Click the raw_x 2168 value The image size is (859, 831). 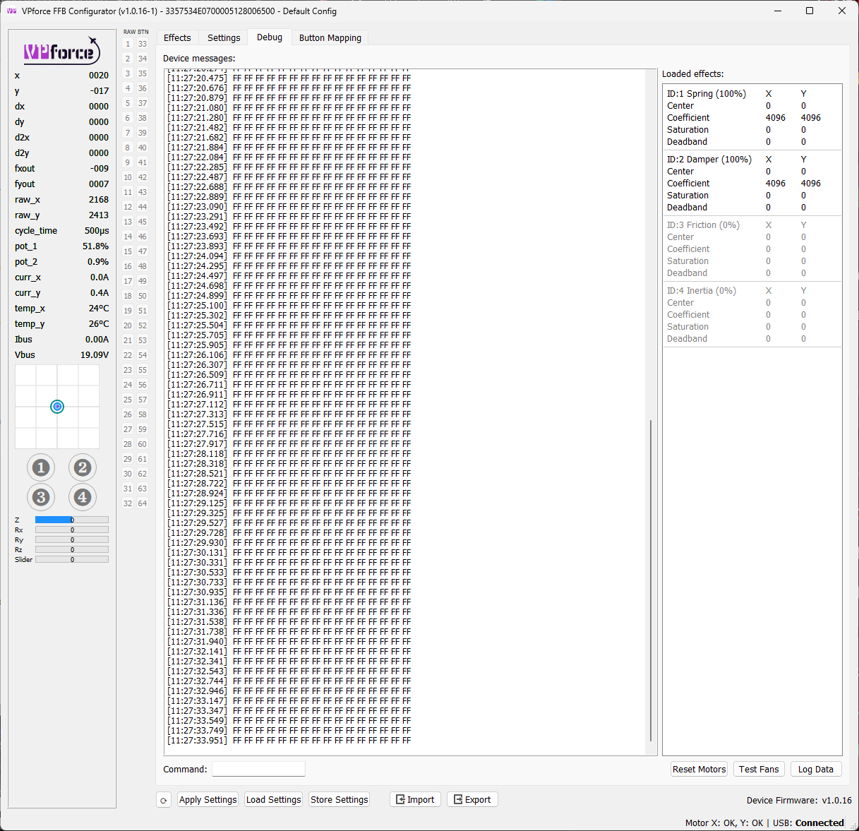99,200
